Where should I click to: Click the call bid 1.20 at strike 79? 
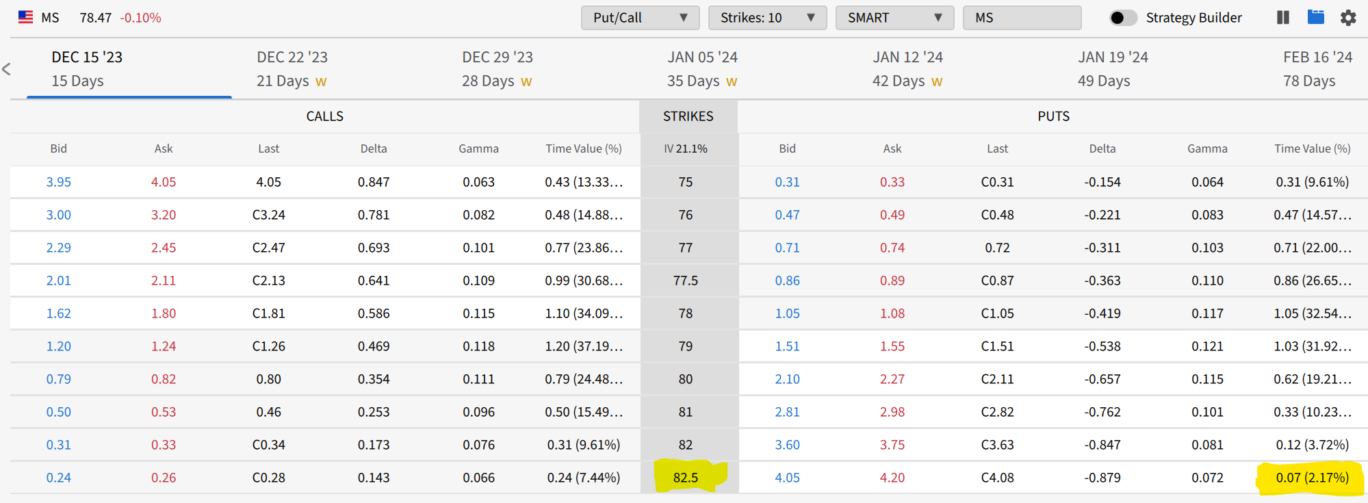pyautogui.click(x=59, y=346)
